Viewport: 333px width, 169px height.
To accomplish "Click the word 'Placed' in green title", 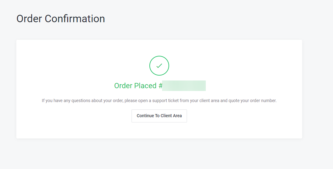I will point(145,86).
